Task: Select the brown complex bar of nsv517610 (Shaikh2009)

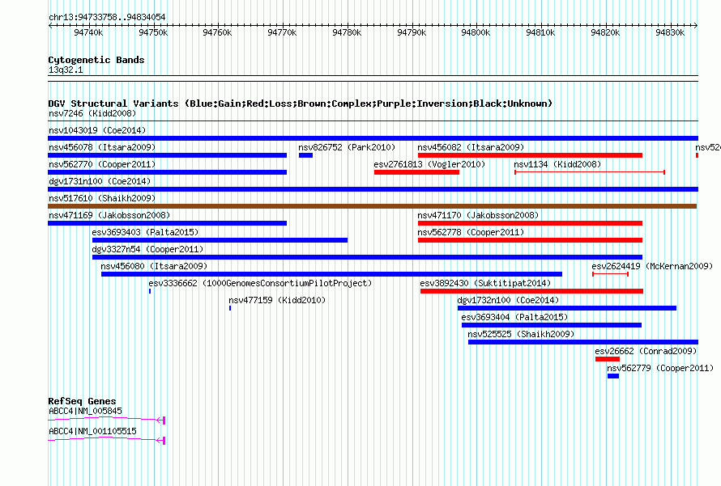Action: coord(373,206)
